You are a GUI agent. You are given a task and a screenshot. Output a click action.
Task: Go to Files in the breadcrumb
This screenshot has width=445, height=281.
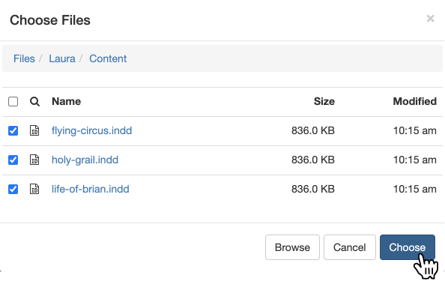24,58
